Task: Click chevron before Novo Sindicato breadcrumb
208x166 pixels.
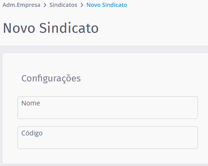Action: tap(82, 5)
